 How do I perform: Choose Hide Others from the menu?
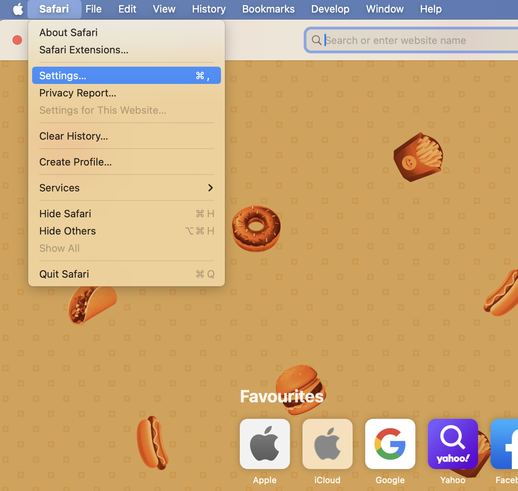tap(67, 231)
